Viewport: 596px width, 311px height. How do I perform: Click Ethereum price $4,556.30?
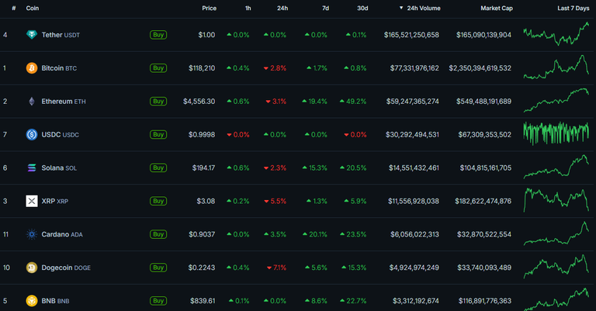[199, 102]
